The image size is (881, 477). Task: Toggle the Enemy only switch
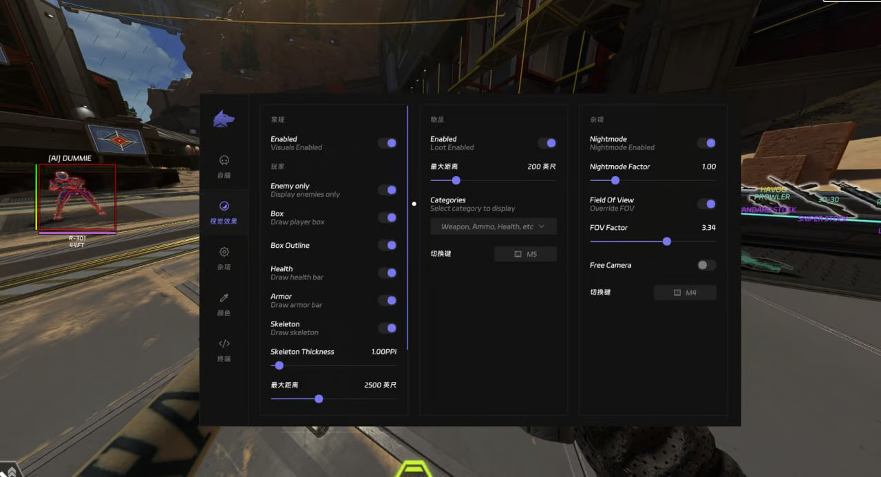point(388,190)
